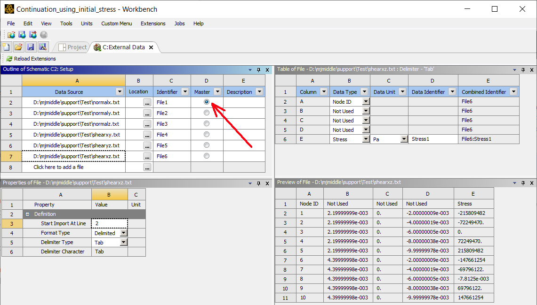Edit the Start Import At Line value
The width and height of the screenshot is (537, 305).
pyautogui.click(x=110, y=223)
